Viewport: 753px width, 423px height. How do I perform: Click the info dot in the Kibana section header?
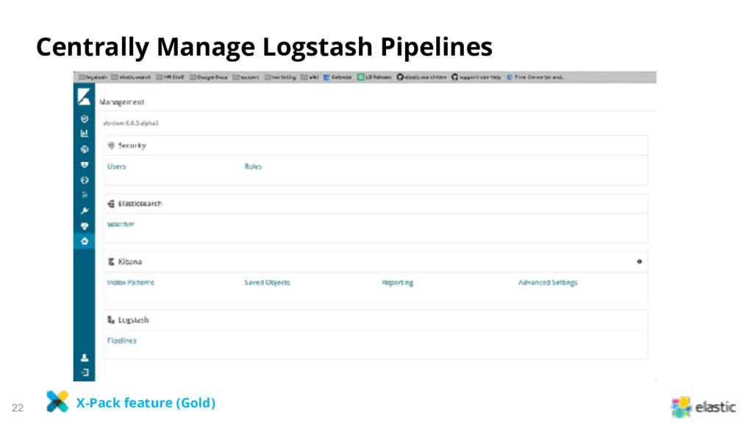(x=639, y=262)
